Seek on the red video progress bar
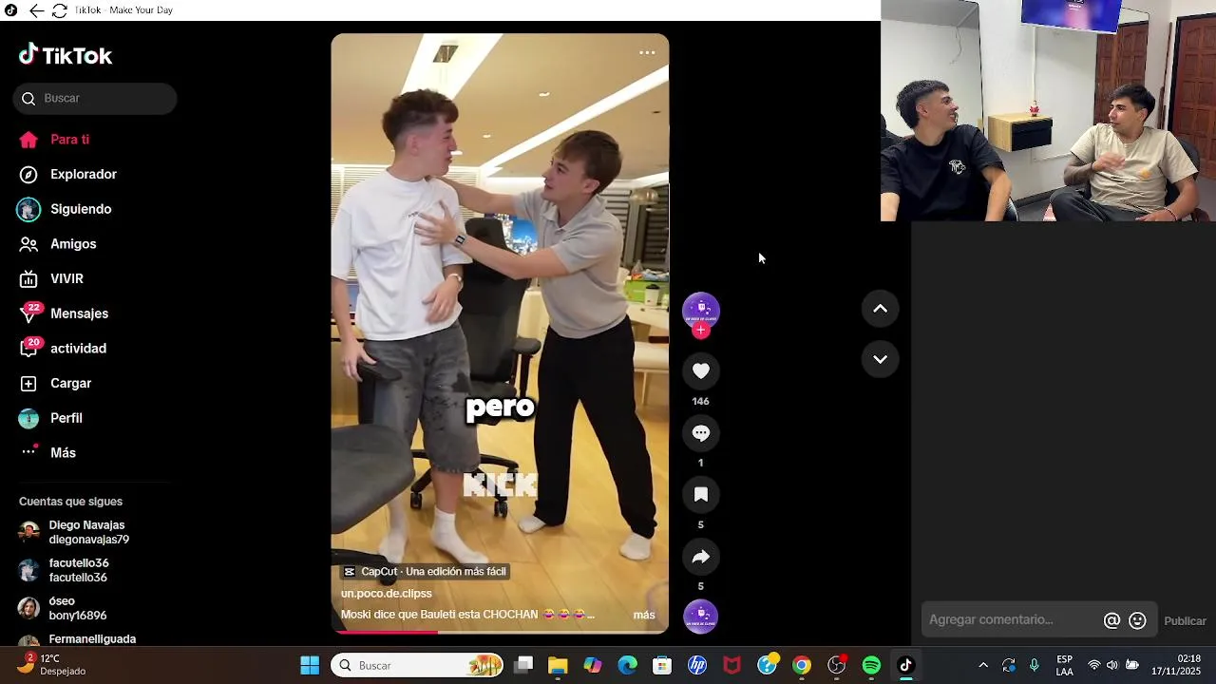 coord(500,632)
